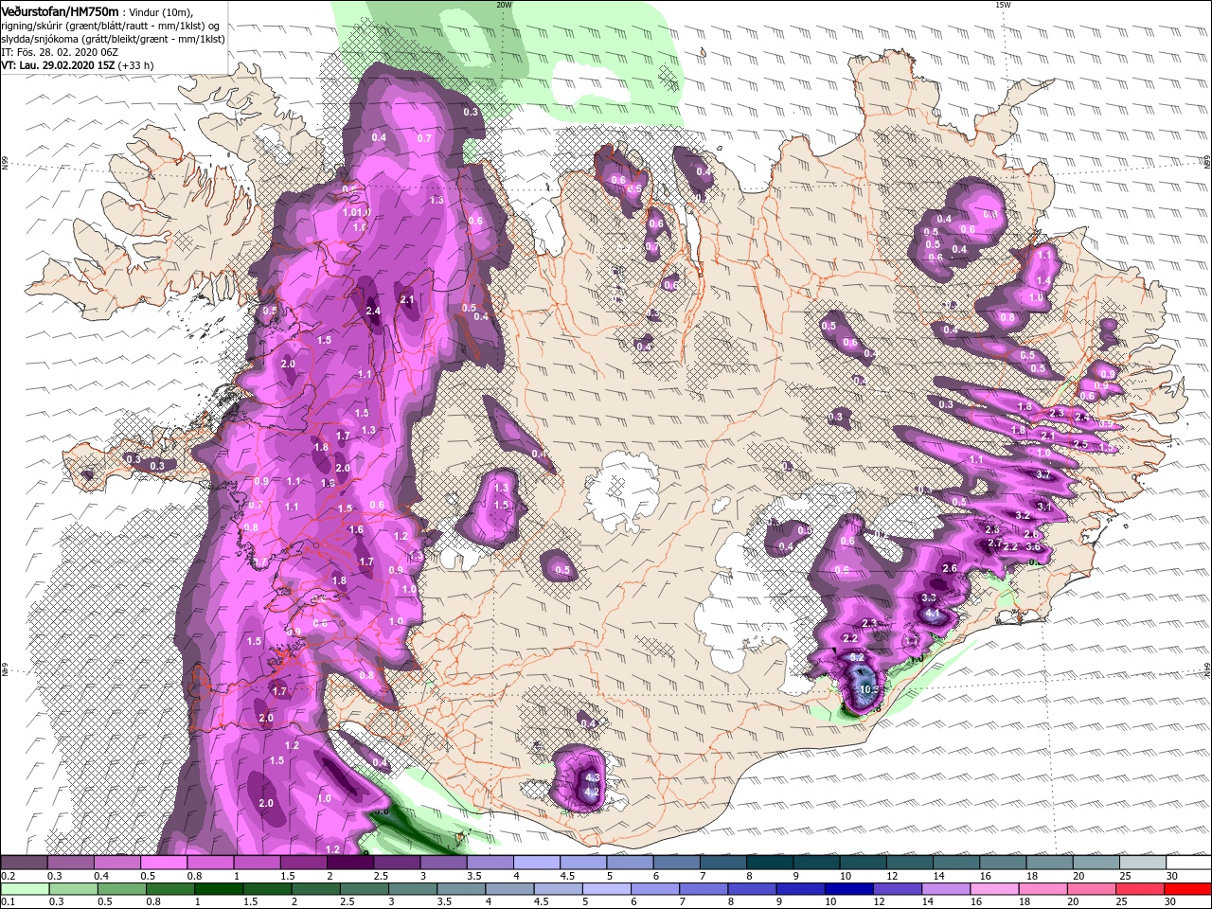Select the deep blue swatch at 10 in bottom legend
The width and height of the screenshot is (1212, 909).
pos(848,889)
